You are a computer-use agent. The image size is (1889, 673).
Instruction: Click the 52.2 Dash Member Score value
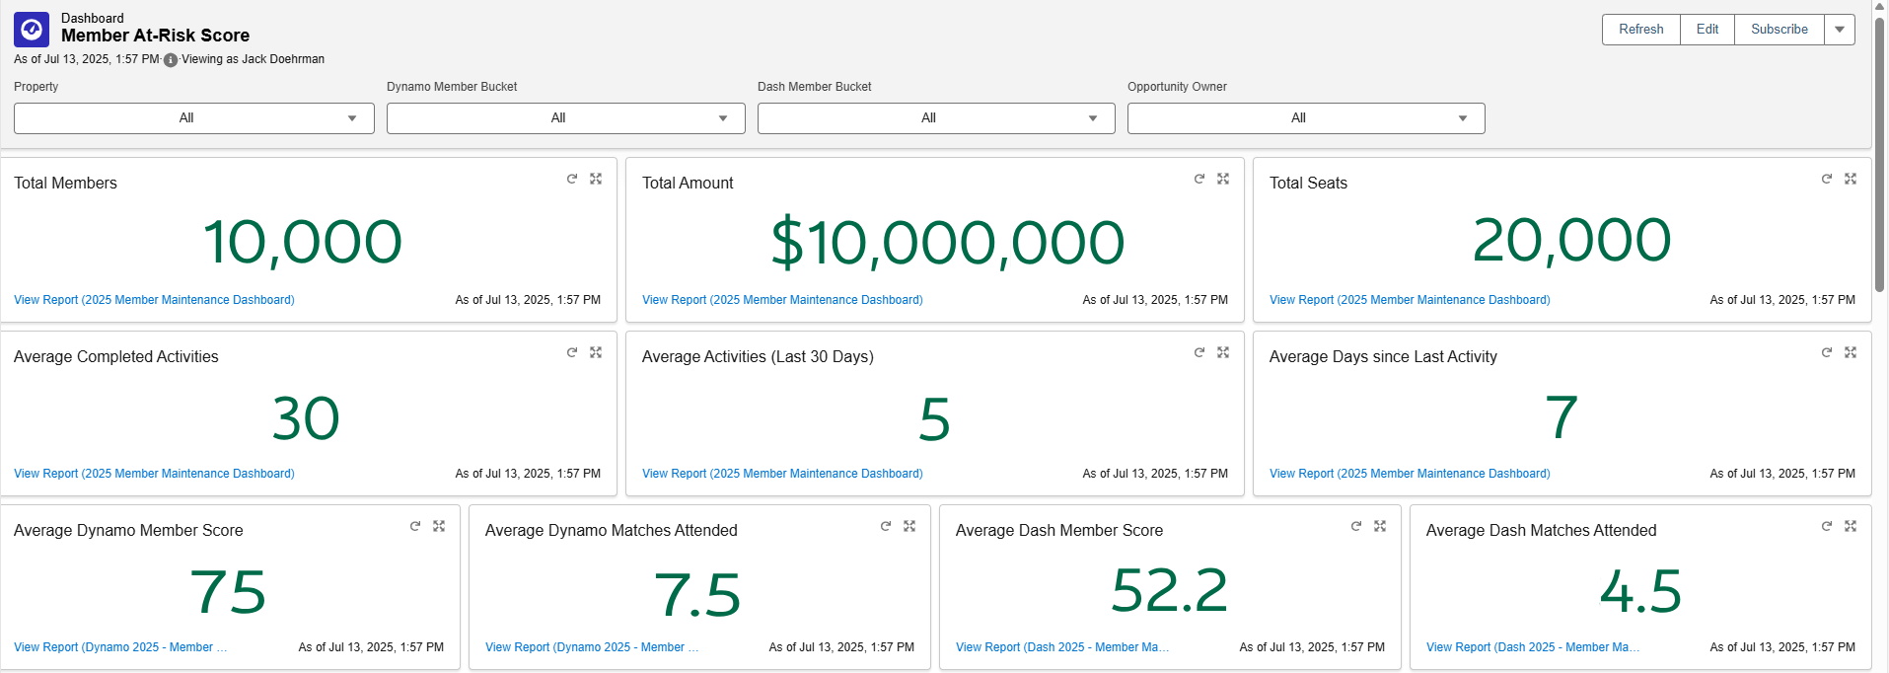[1170, 590]
